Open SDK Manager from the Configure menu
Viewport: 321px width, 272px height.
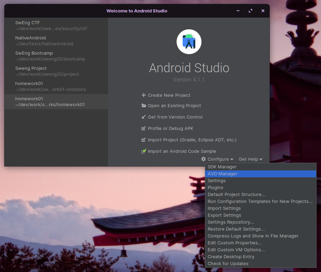coord(261,167)
